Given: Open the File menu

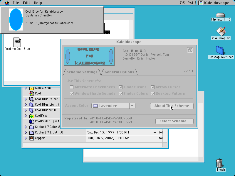Looking at the screenshot, I should pos(16,3).
